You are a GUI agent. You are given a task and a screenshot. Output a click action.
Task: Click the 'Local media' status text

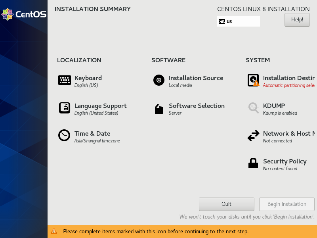pyautogui.click(x=180, y=85)
